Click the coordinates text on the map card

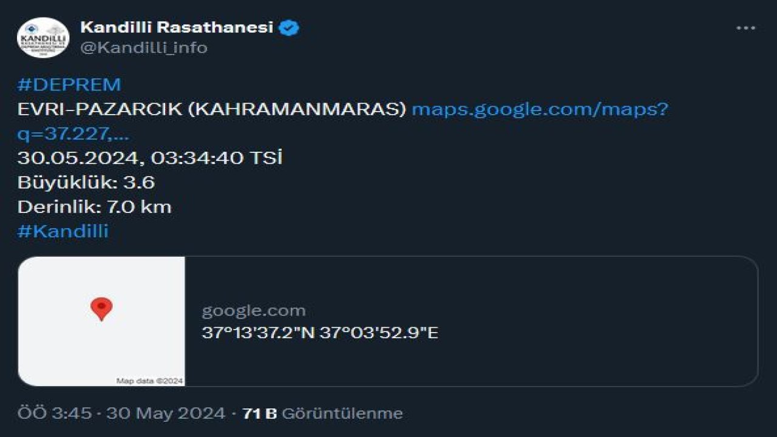320,333
